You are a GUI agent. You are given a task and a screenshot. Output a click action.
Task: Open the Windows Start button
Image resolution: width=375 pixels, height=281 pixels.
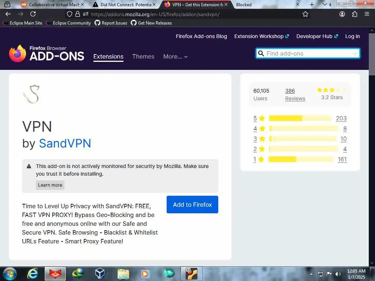tap(10, 274)
